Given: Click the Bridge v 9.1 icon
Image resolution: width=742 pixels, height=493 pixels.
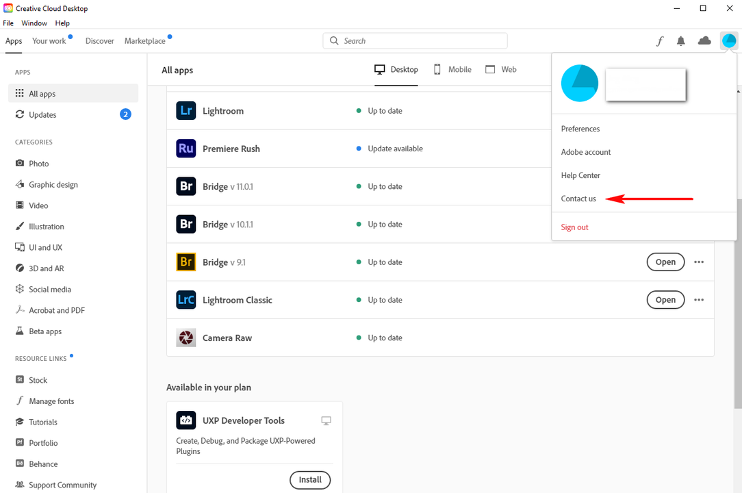Looking at the screenshot, I should 186,262.
